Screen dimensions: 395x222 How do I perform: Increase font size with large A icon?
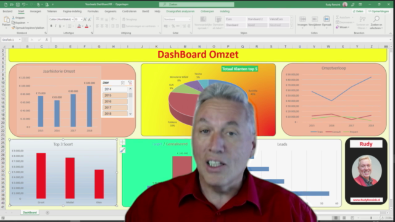tap(85, 19)
